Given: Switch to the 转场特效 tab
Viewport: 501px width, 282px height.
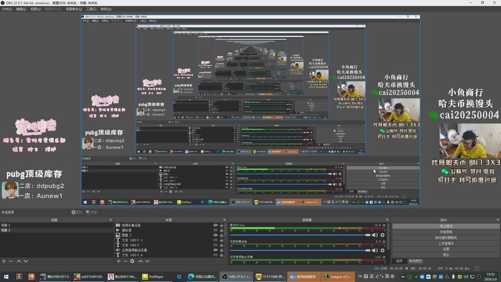Looking at the screenshot, I should (415, 261).
